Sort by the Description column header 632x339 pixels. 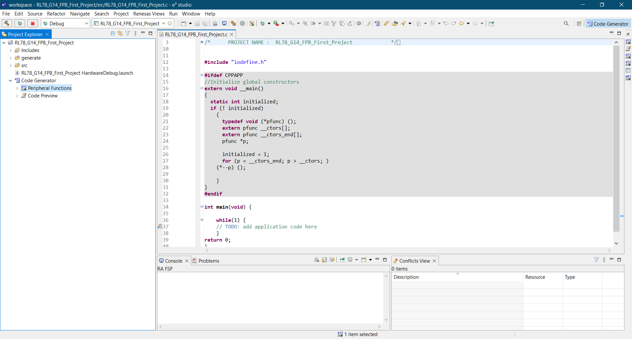click(x=406, y=277)
